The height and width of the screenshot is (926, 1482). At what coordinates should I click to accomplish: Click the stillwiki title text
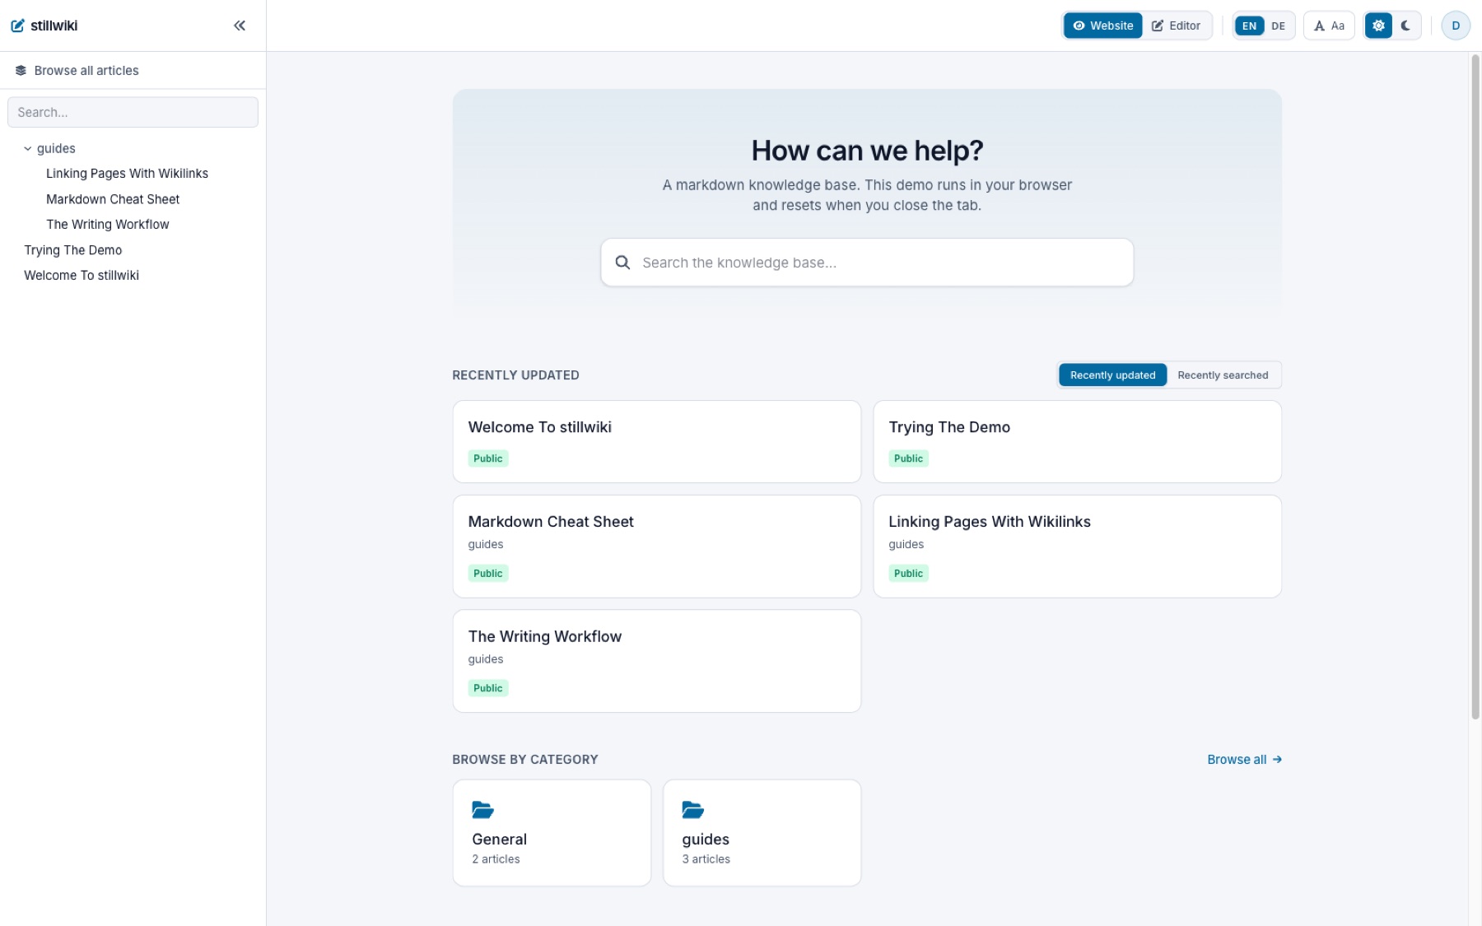point(54,26)
